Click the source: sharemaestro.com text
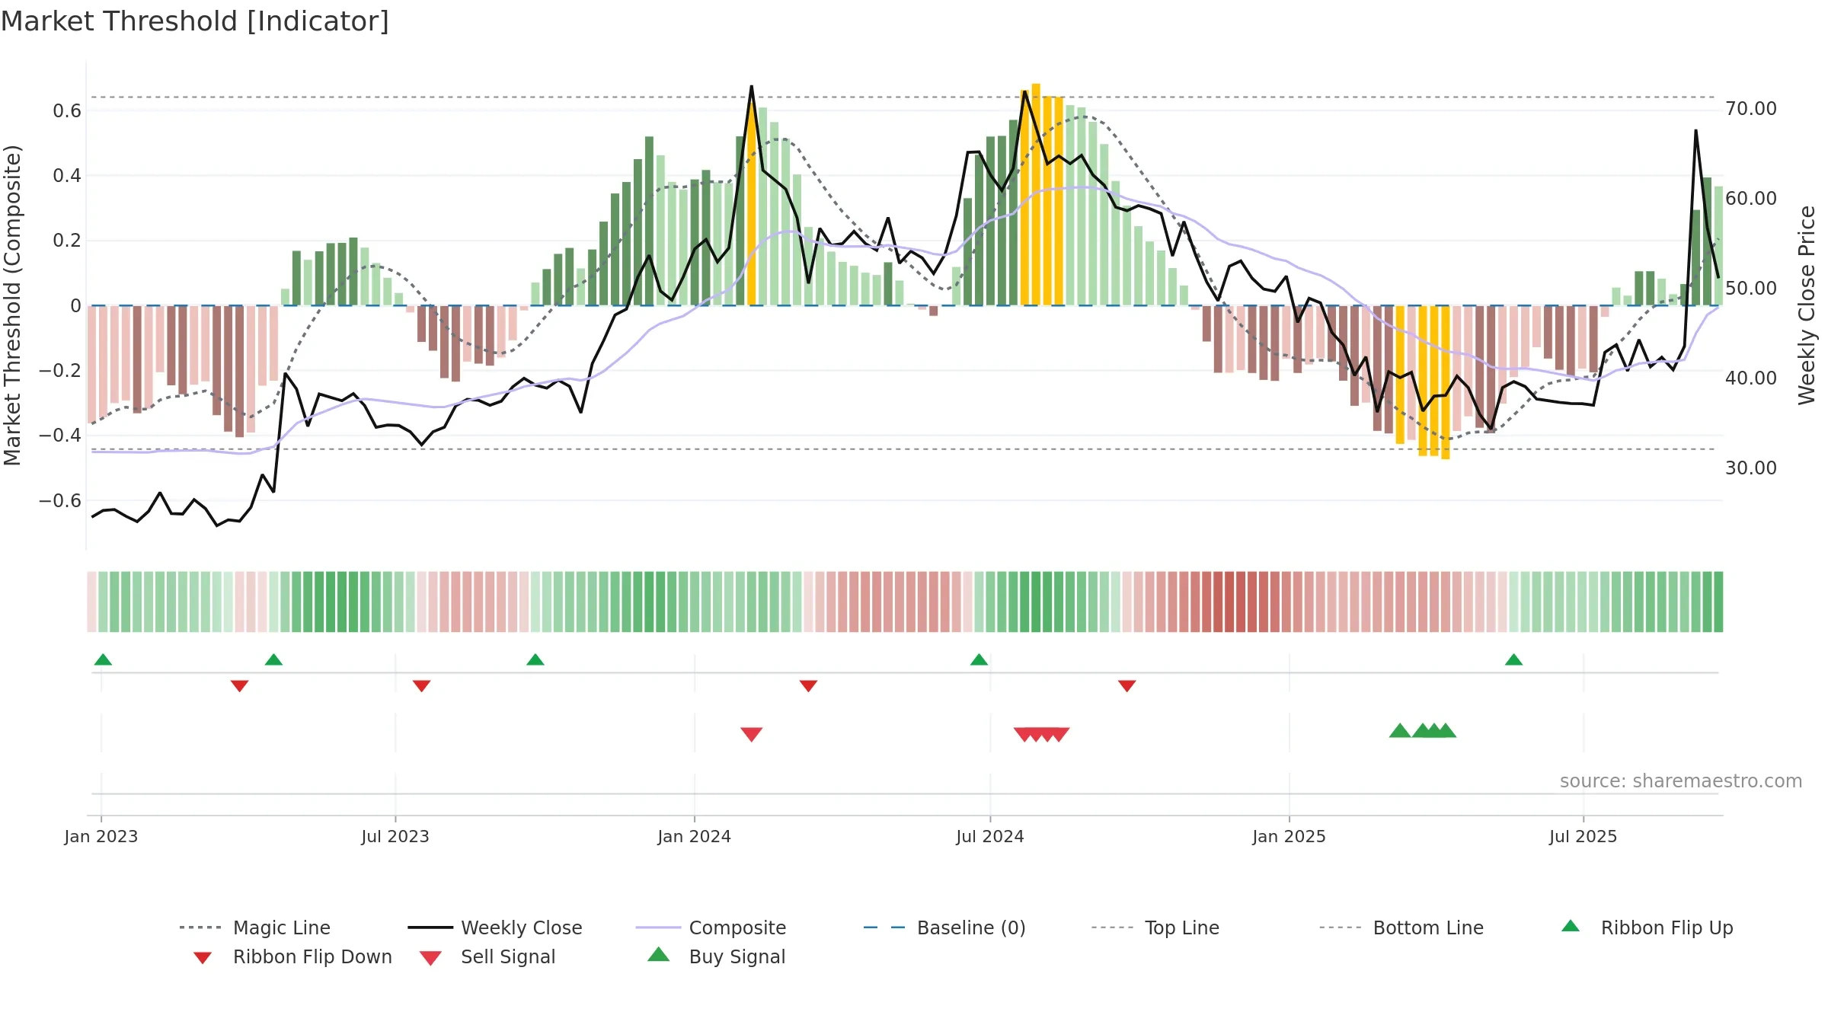Viewport: 1828px width, 1028px height. pyautogui.click(x=1681, y=781)
